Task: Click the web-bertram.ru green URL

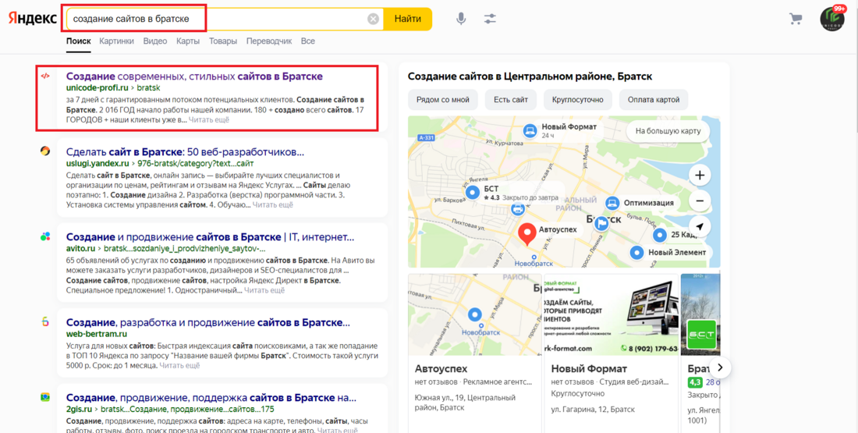Action: (96, 334)
